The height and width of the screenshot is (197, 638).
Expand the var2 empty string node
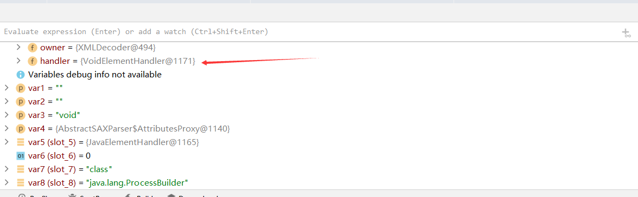click(x=6, y=102)
